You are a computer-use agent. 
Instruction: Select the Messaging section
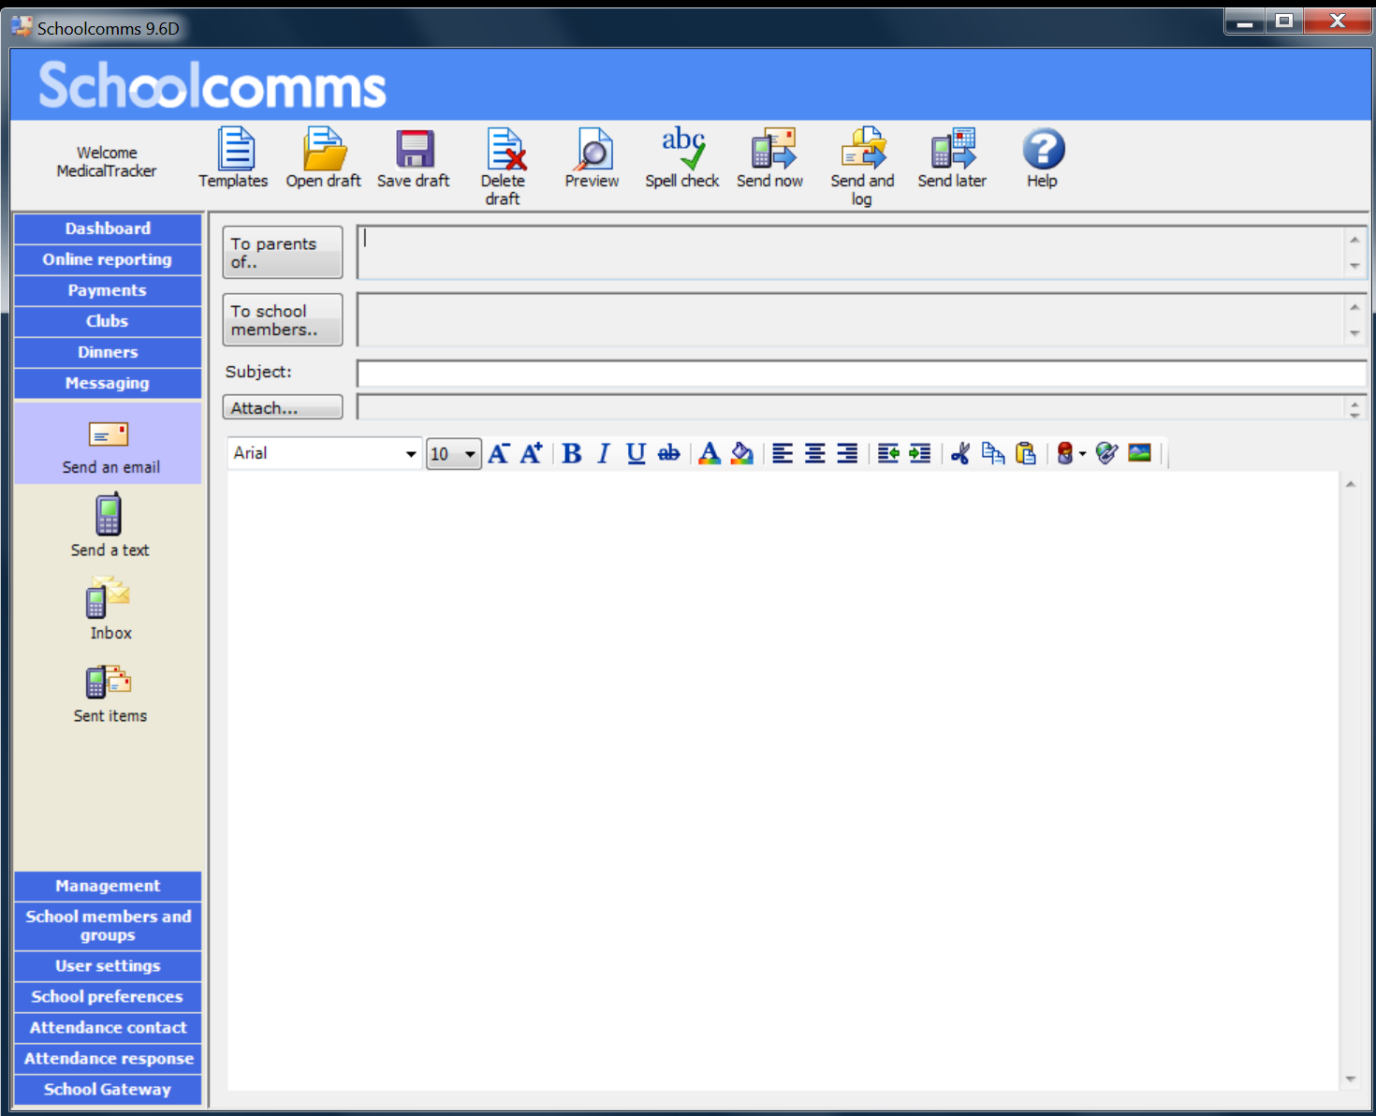pos(108,383)
